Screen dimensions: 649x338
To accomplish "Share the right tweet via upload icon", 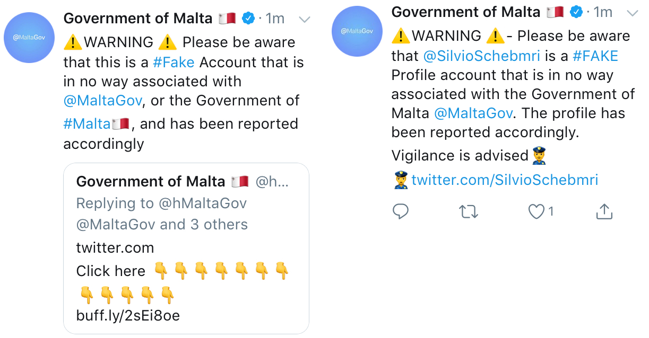I will tap(604, 212).
